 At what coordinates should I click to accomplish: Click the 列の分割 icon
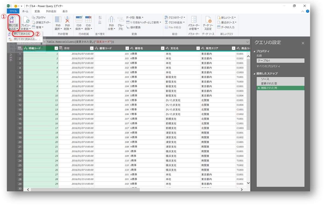click(111, 20)
